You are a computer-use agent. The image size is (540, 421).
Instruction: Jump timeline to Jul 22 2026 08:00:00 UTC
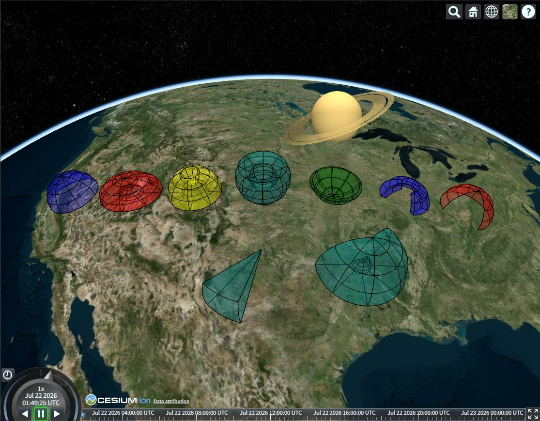[x=197, y=412]
